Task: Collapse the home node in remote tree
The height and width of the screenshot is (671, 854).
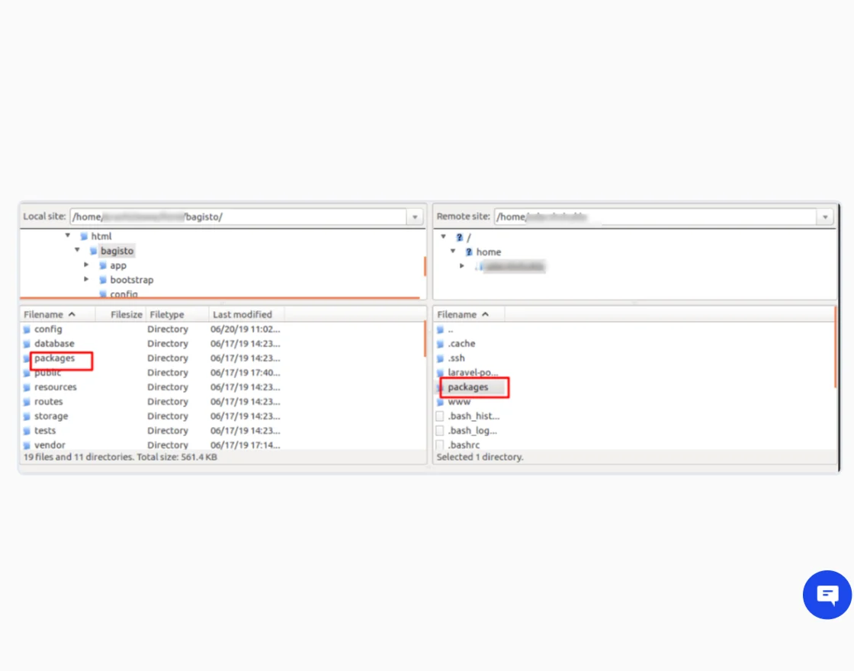Action: tap(453, 252)
